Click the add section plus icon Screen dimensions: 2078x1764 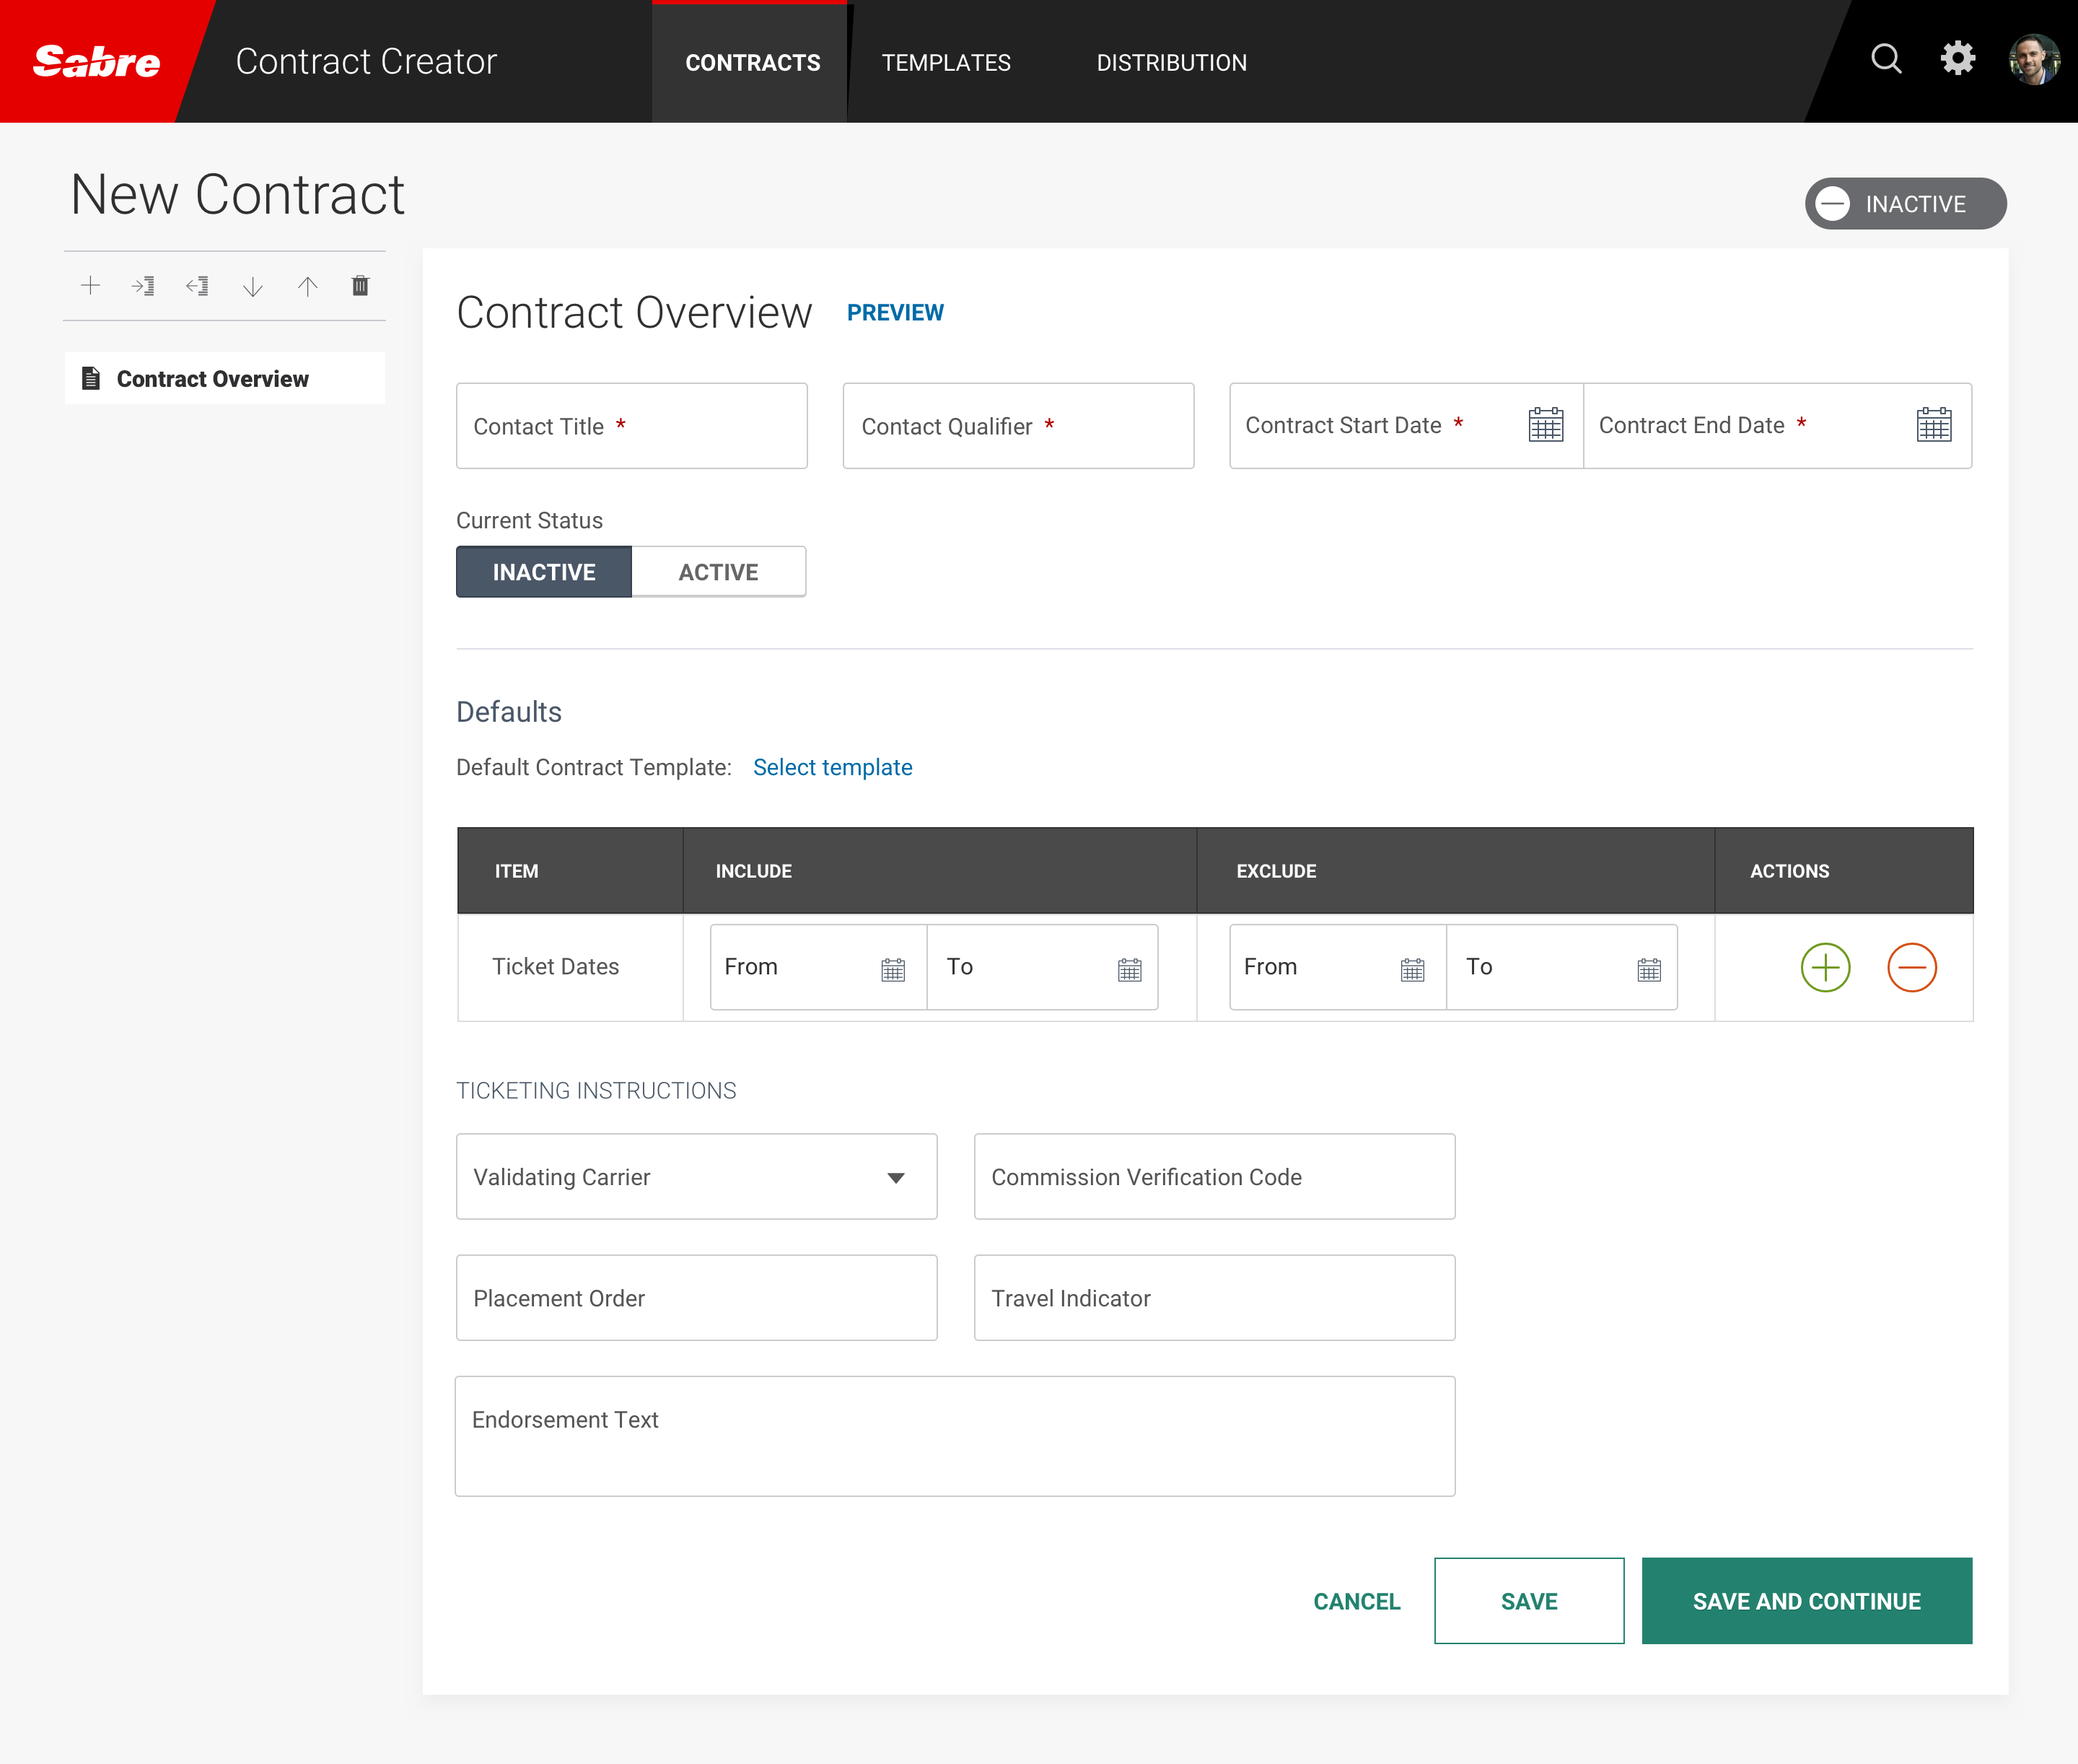point(90,286)
